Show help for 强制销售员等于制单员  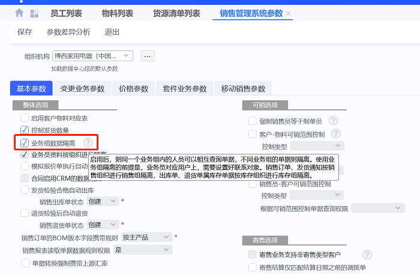(334, 121)
